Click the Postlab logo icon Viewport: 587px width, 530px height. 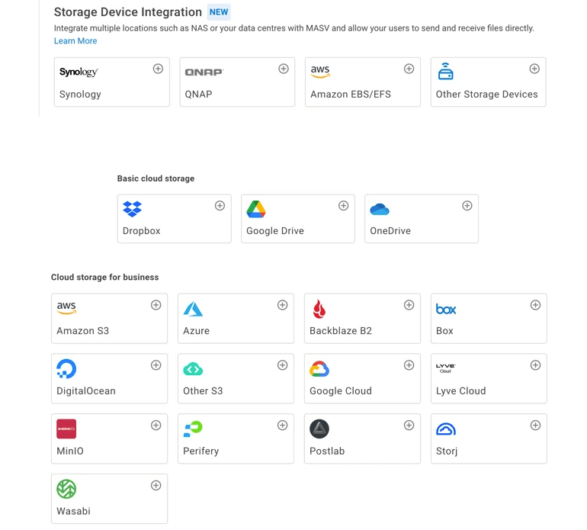click(x=319, y=429)
